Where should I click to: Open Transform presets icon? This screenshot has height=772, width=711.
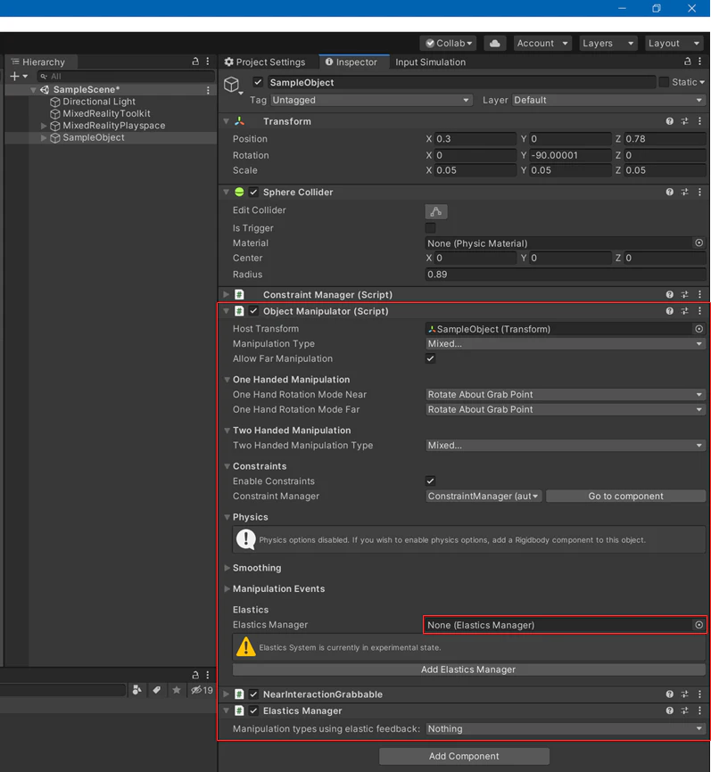click(x=684, y=121)
